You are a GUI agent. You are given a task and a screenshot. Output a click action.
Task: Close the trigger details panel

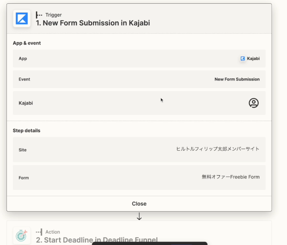pos(139,203)
